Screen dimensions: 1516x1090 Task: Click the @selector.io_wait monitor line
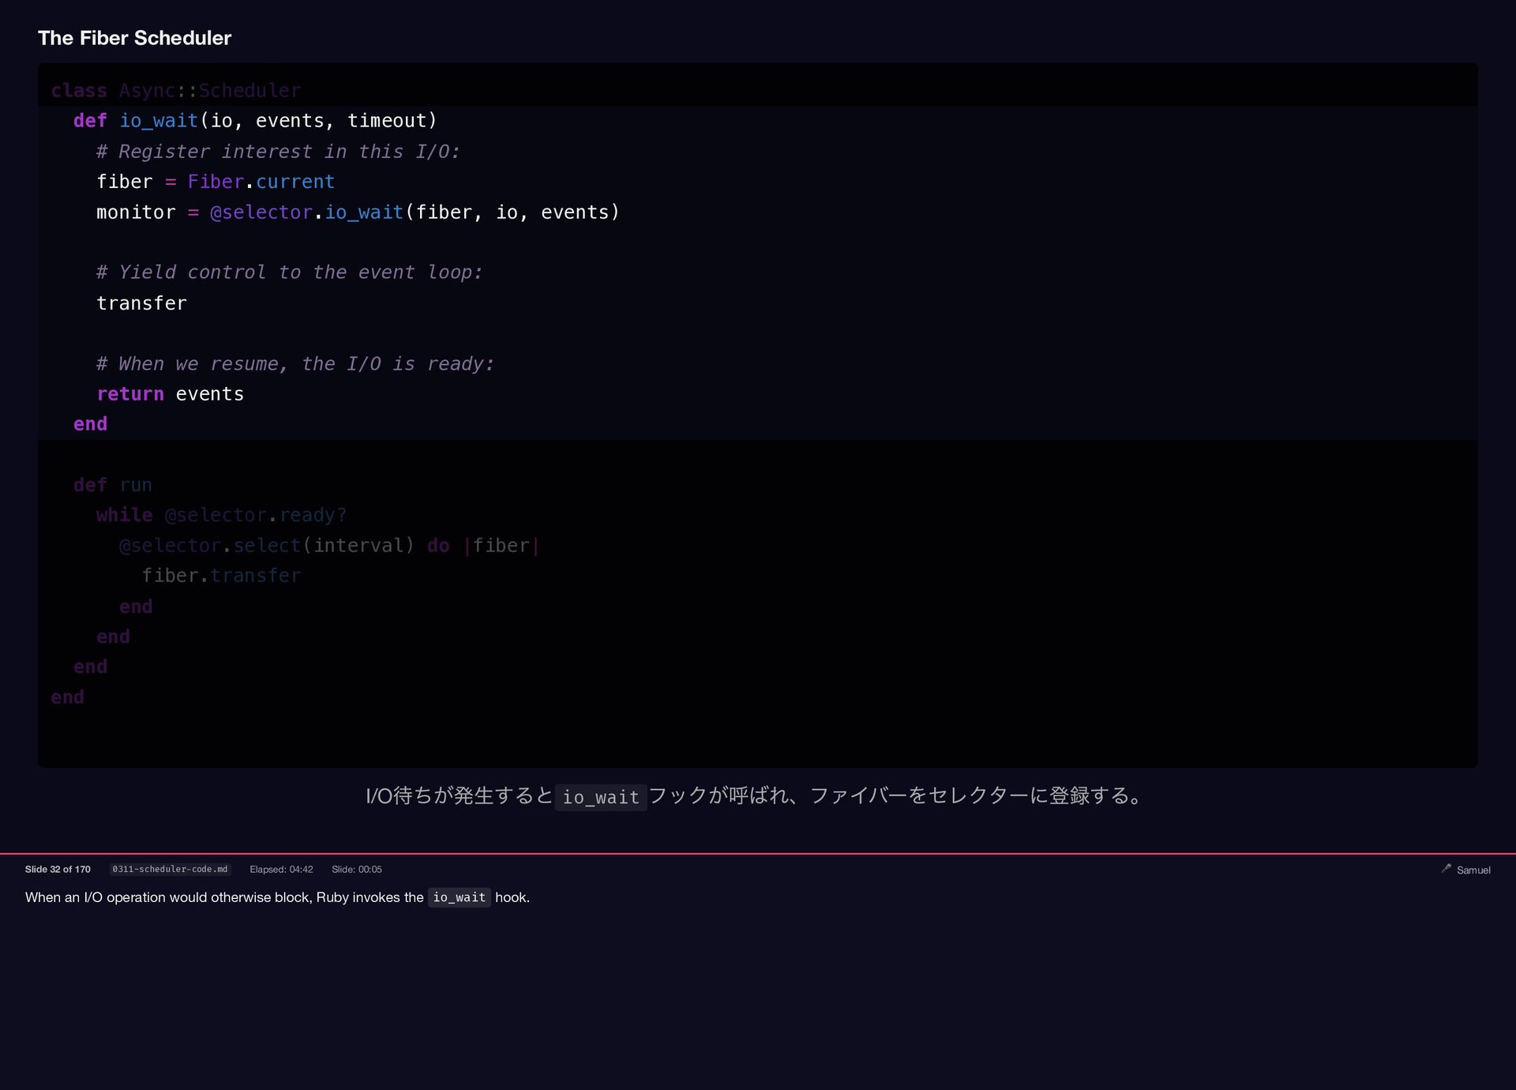pos(357,212)
